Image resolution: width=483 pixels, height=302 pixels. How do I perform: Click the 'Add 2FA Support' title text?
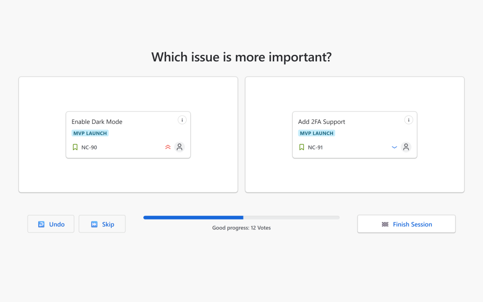pyautogui.click(x=321, y=122)
